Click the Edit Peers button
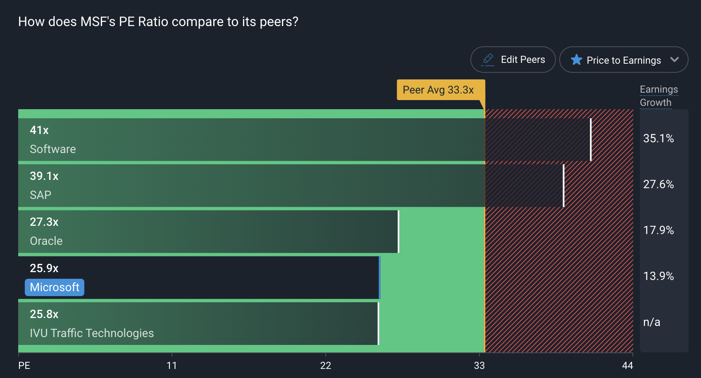701x378 pixels. click(x=513, y=60)
